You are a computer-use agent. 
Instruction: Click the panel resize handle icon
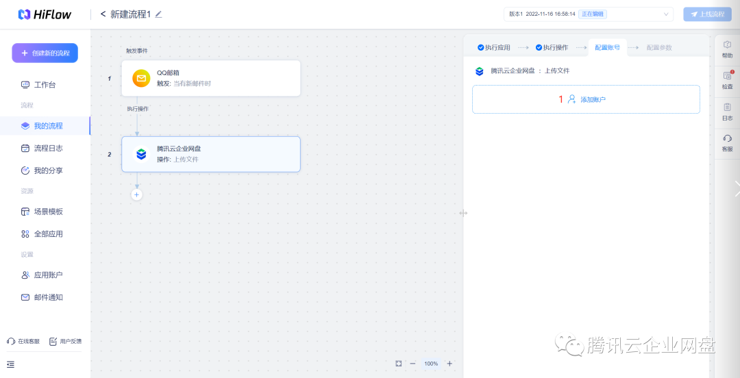[x=463, y=213]
